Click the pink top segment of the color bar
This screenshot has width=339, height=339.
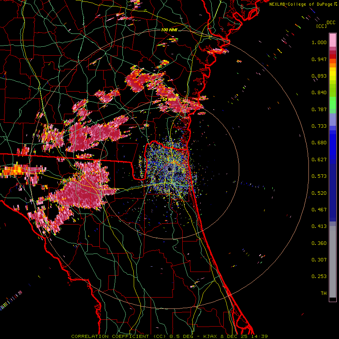[333, 40]
